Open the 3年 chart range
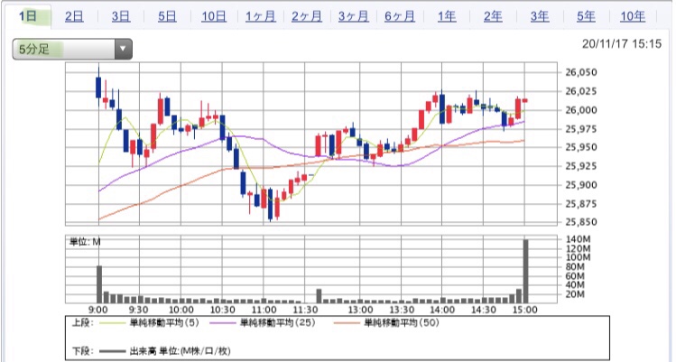The height and width of the screenshot is (362, 676). coord(540,16)
